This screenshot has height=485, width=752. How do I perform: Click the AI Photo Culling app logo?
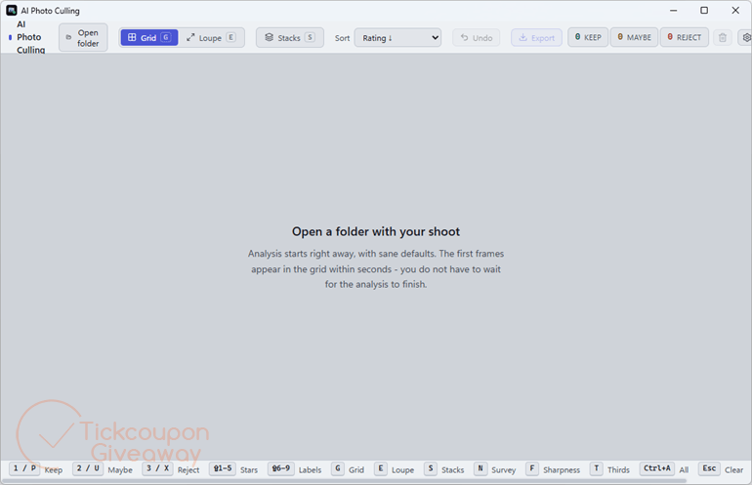[x=12, y=10]
